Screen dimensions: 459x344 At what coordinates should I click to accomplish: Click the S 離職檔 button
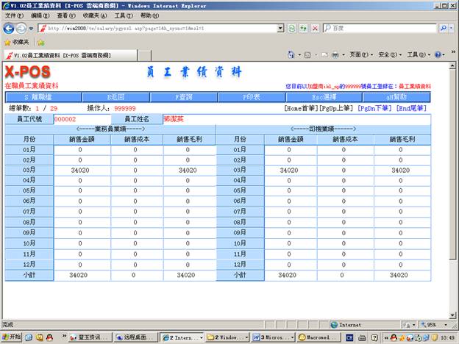[41, 96]
